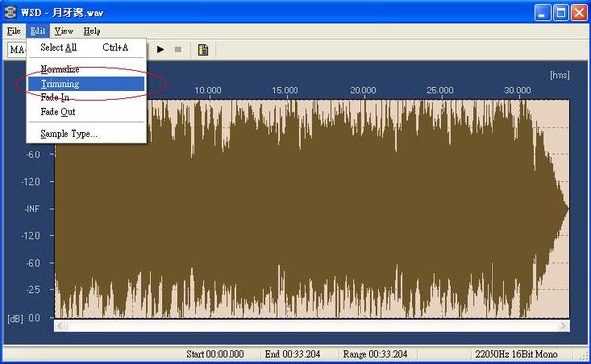This screenshot has width=591, height=364.
Task: Open the MA dropdown box in toolbar
Action: (17, 50)
